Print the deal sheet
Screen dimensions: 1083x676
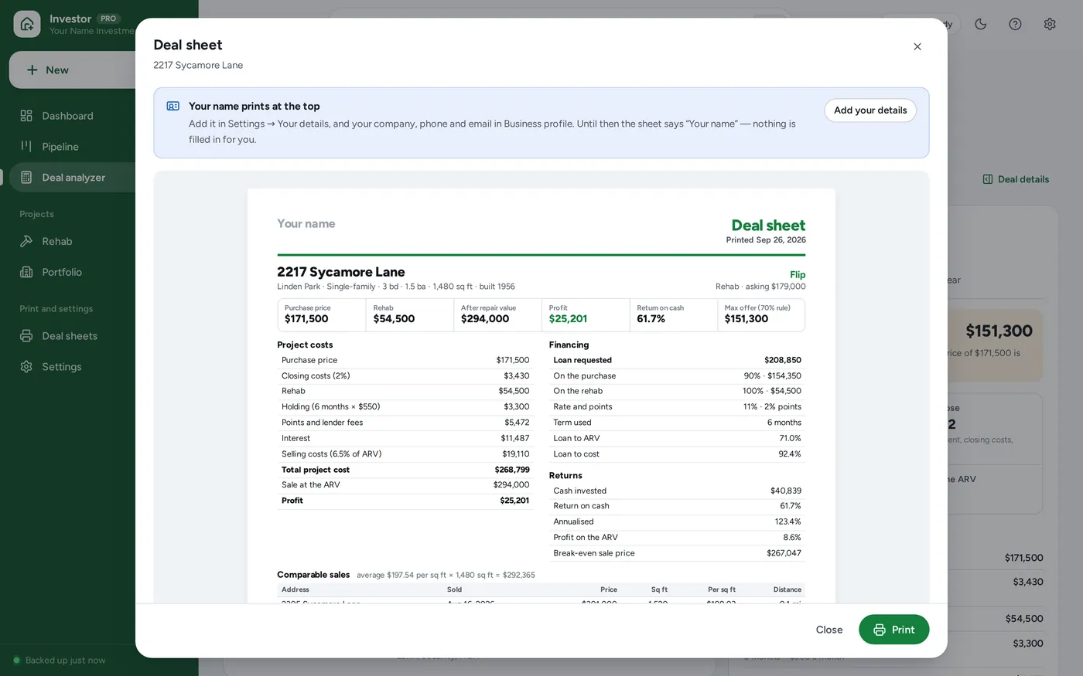893,630
